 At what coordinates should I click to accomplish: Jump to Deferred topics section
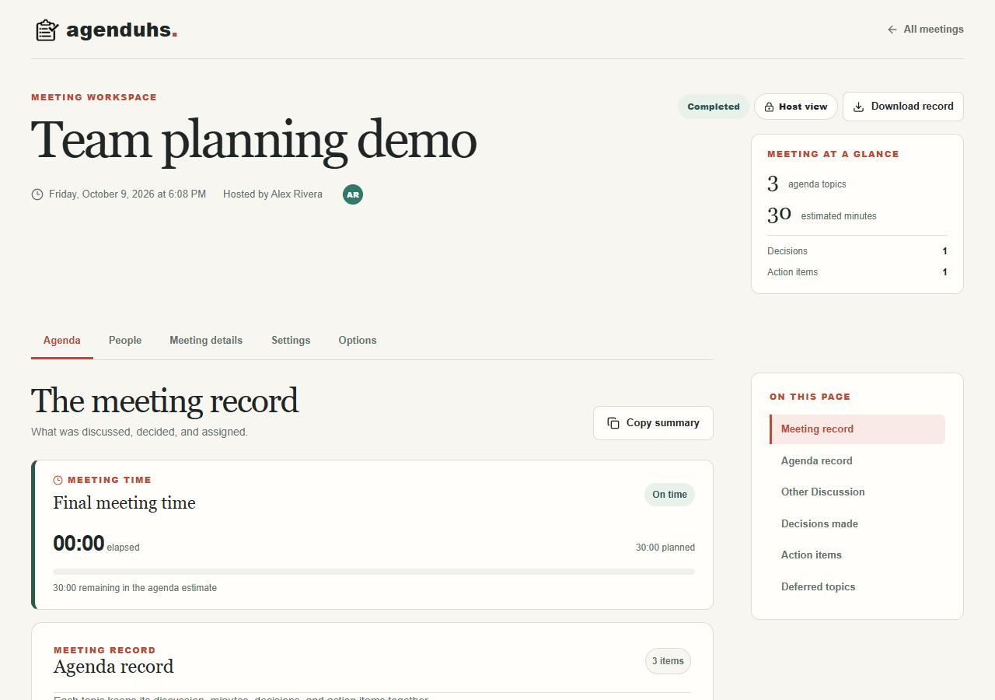[x=857, y=587]
